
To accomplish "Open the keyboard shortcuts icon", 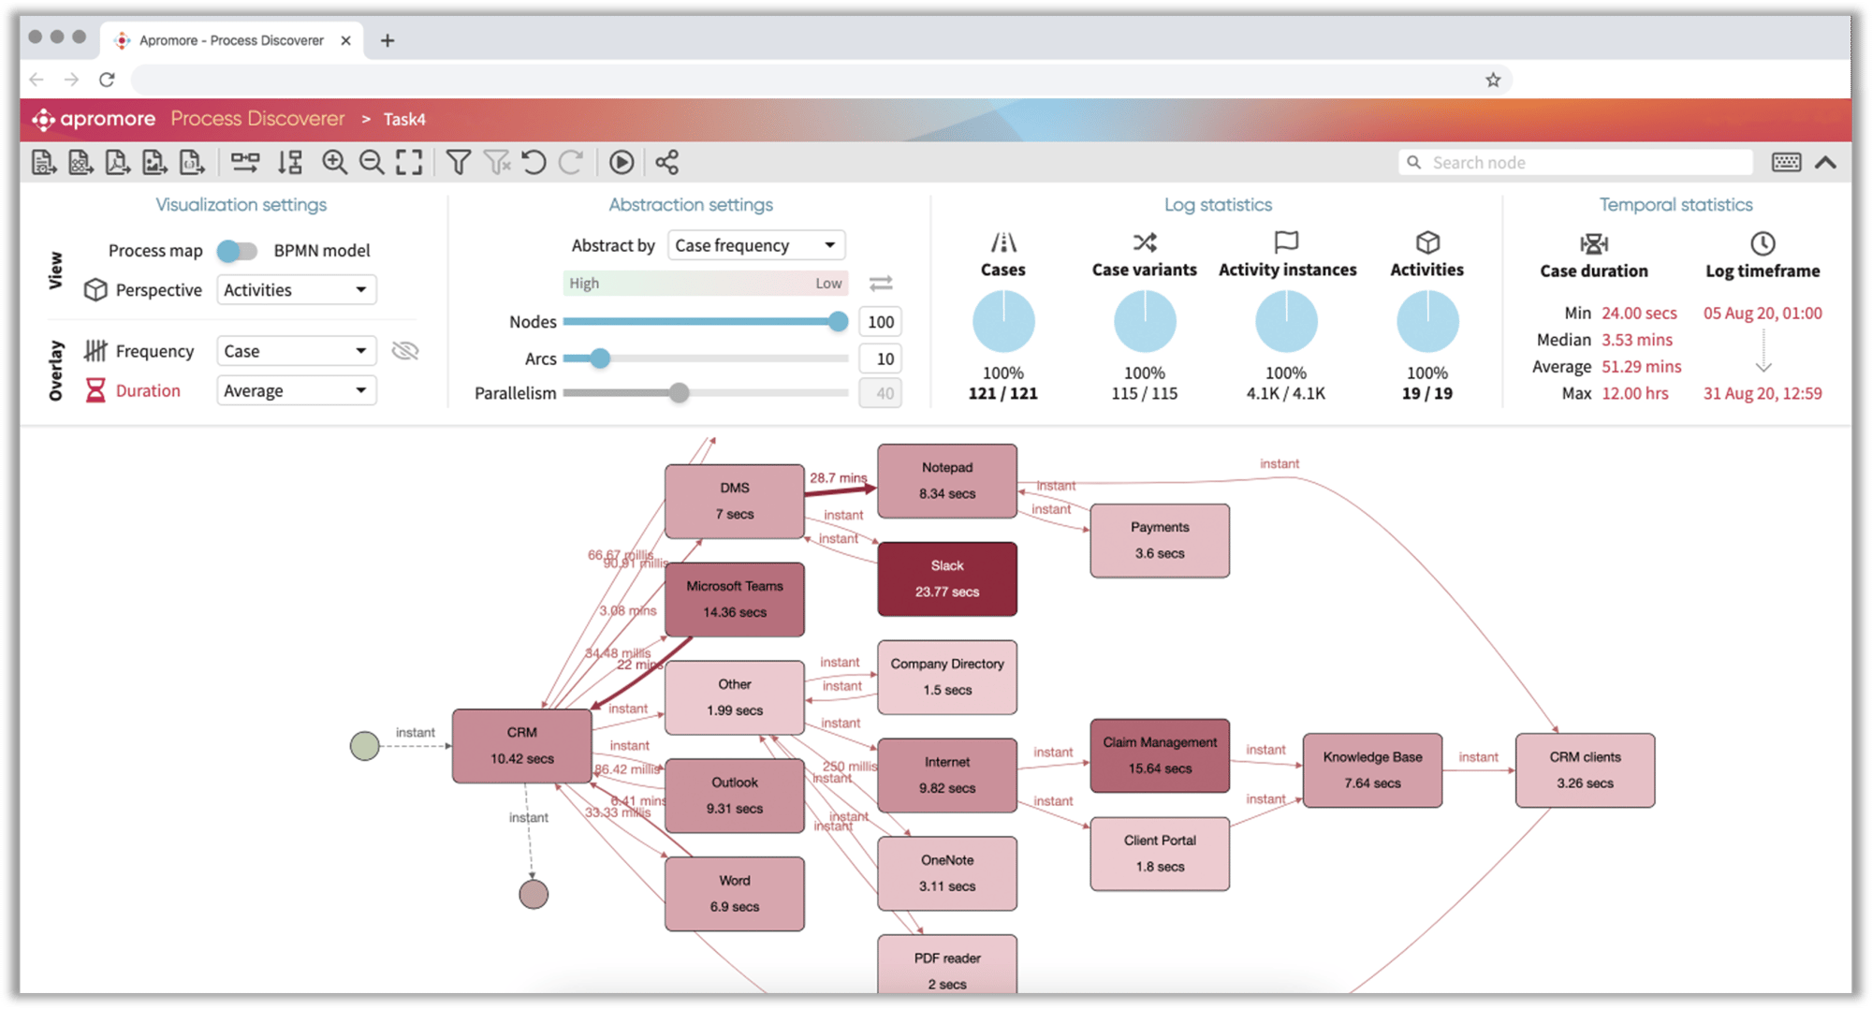I will [1786, 163].
